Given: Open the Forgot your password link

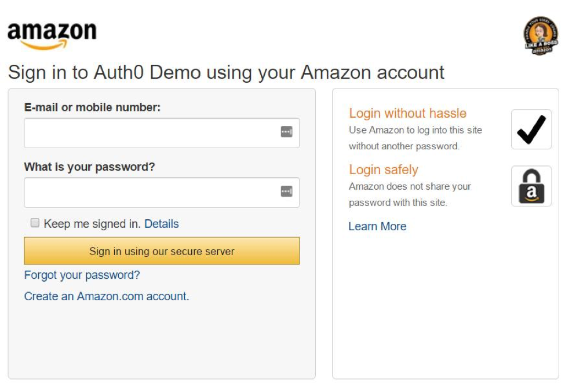Looking at the screenshot, I should point(82,275).
